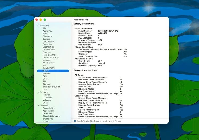Select Wi-Fi under Network
This screenshot has width=199, height=140.
point(45,103)
